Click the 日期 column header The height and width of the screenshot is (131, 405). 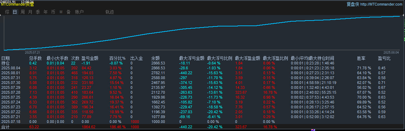[x=6, y=58]
